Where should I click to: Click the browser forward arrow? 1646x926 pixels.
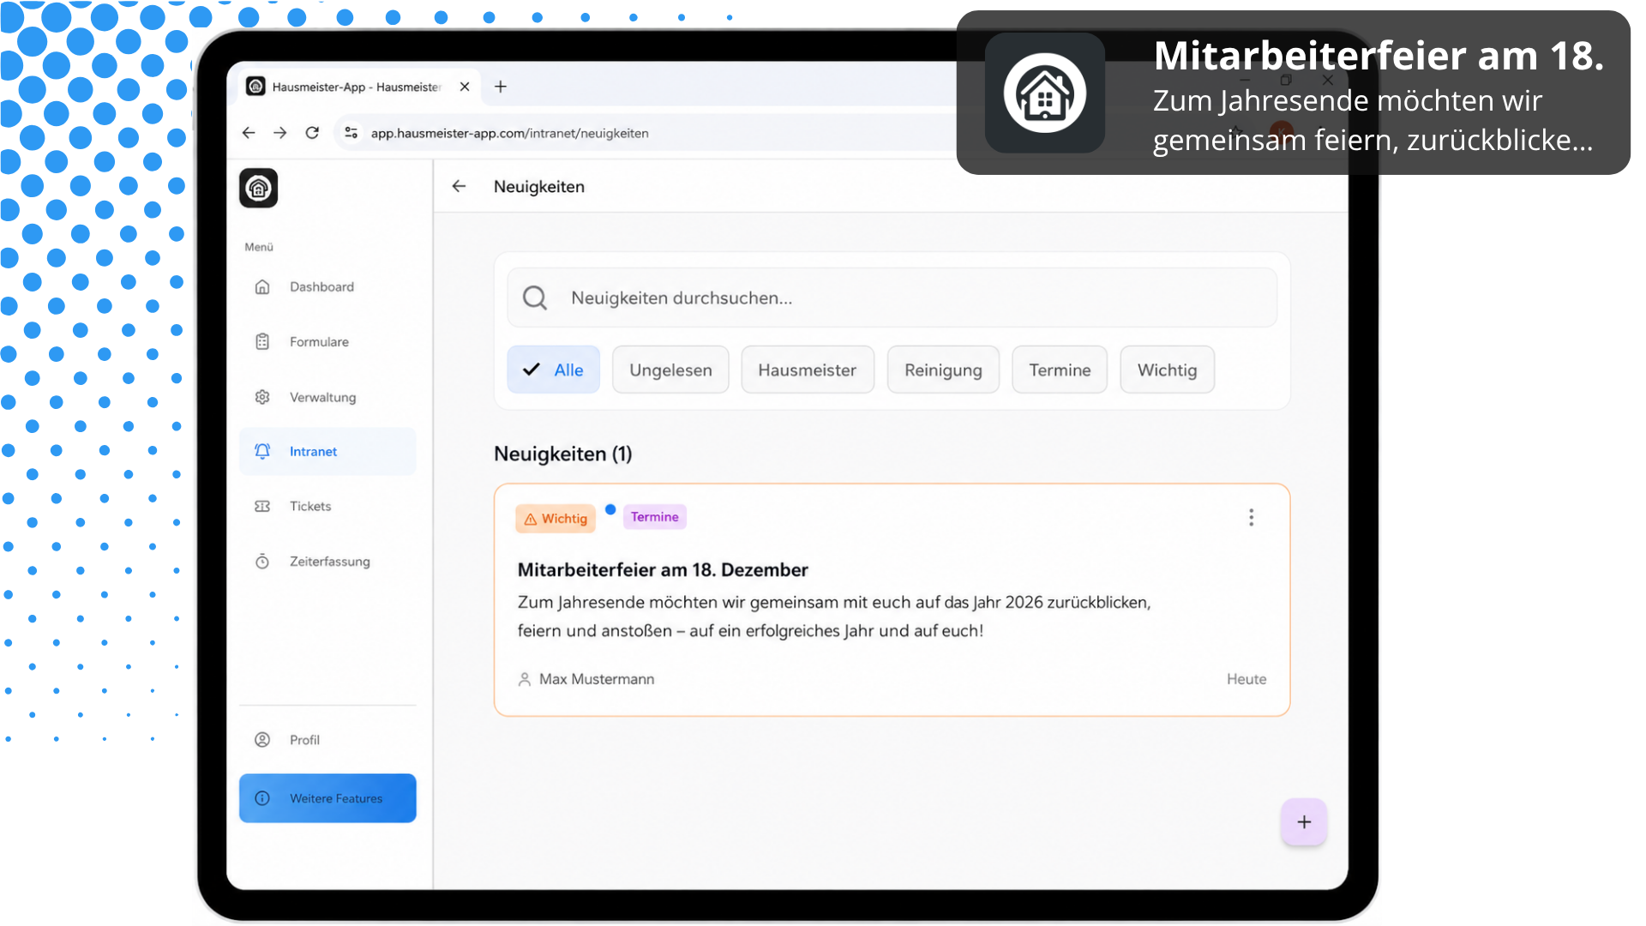tap(280, 133)
